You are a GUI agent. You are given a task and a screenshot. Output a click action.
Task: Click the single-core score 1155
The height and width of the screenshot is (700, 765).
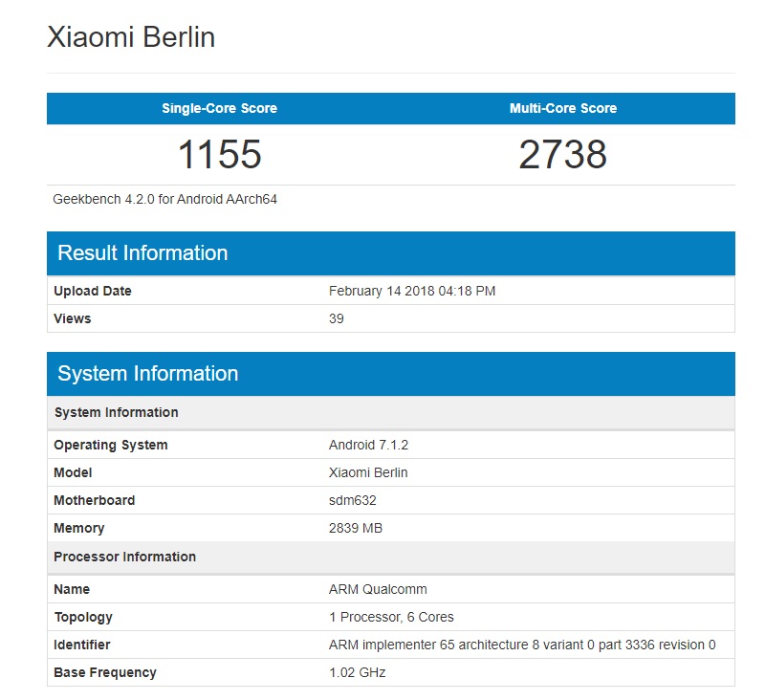click(220, 153)
